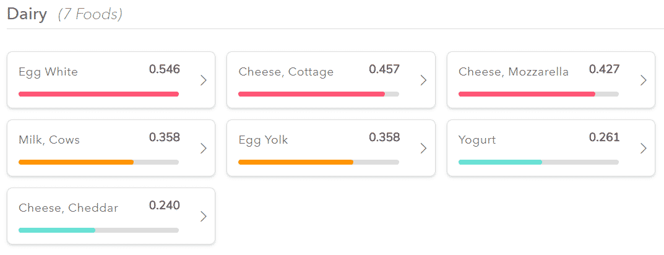Open the Cheese, Cottage food name
This screenshot has width=664, height=255.
tap(286, 72)
